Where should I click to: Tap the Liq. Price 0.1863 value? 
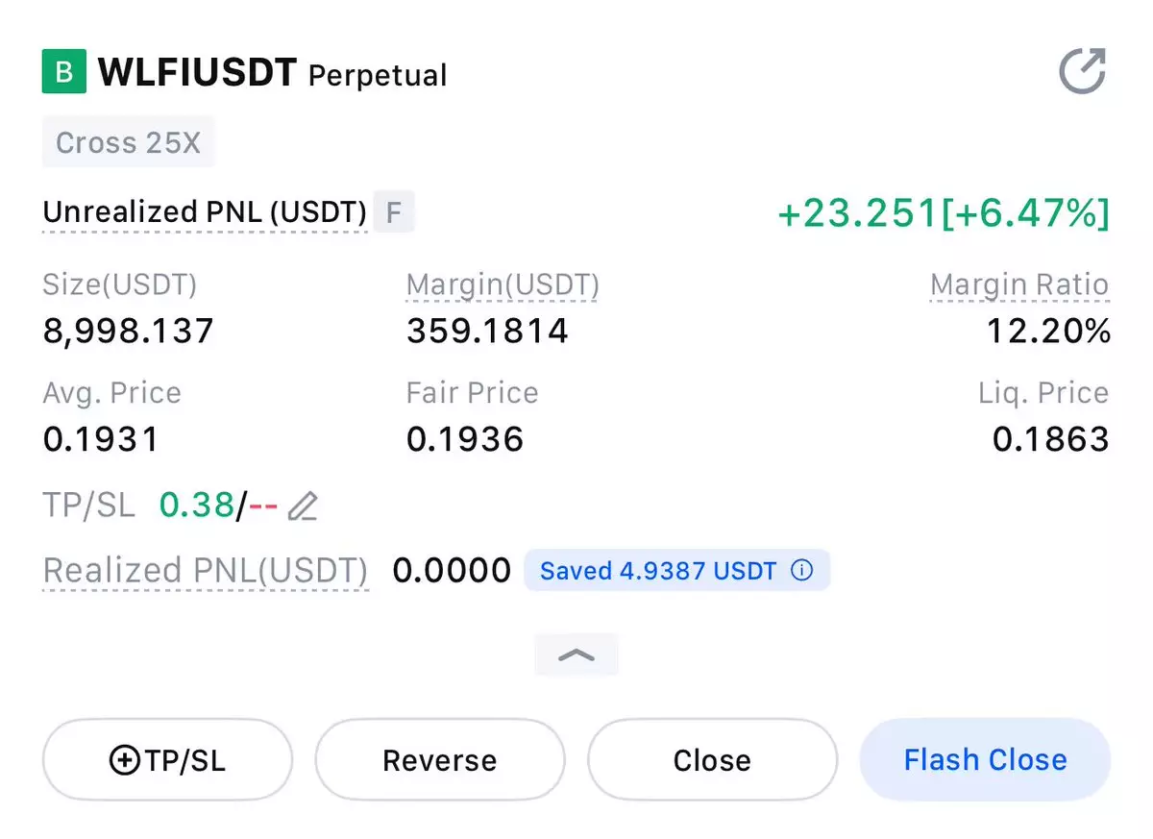coord(1051,439)
